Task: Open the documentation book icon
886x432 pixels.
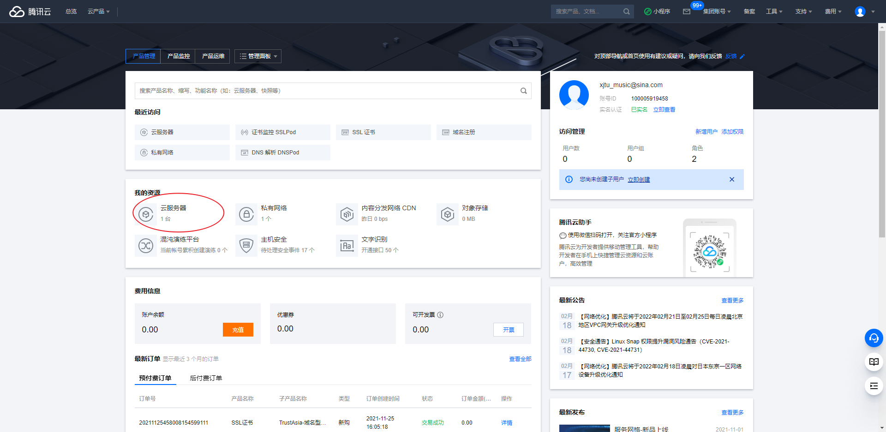Action: 874,362
